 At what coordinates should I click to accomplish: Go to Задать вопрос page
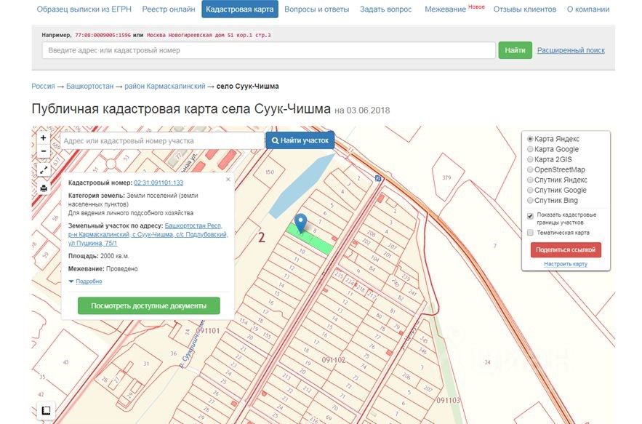385,9
